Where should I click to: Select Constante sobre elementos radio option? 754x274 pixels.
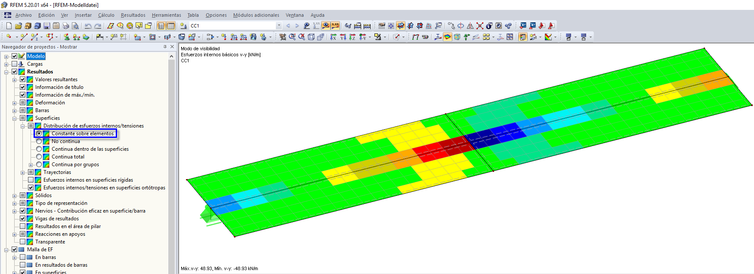click(x=39, y=134)
